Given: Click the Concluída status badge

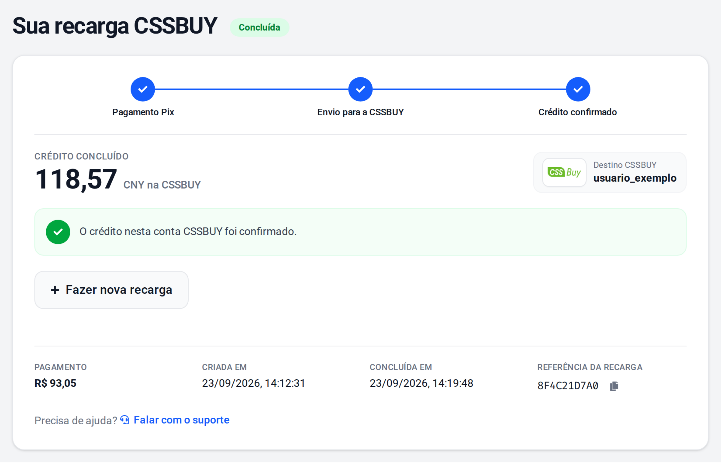Looking at the screenshot, I should pyautogui.click(x=259, y=27).
